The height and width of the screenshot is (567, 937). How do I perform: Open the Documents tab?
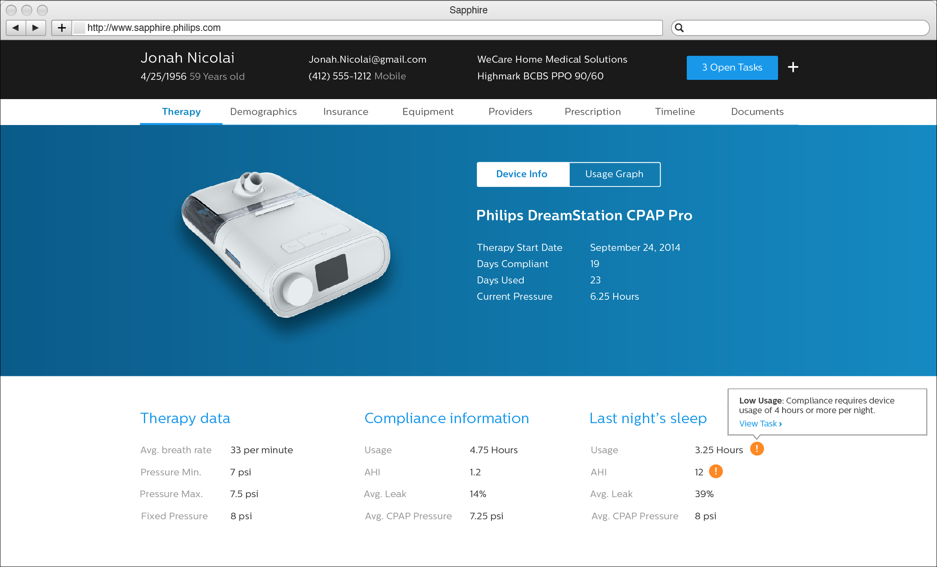click(757, 112)
